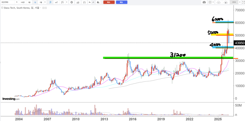Image resolution: width=245 pixels, height=121 pixels.
Task: Click the highlighted blue monthly interval button
Action: point(35,2)
